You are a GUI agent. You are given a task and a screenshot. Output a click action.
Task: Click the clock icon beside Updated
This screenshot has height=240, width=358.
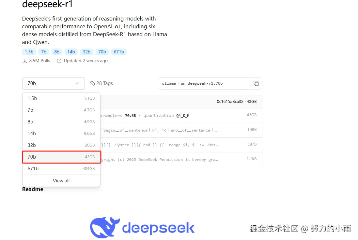coord(59,61)
